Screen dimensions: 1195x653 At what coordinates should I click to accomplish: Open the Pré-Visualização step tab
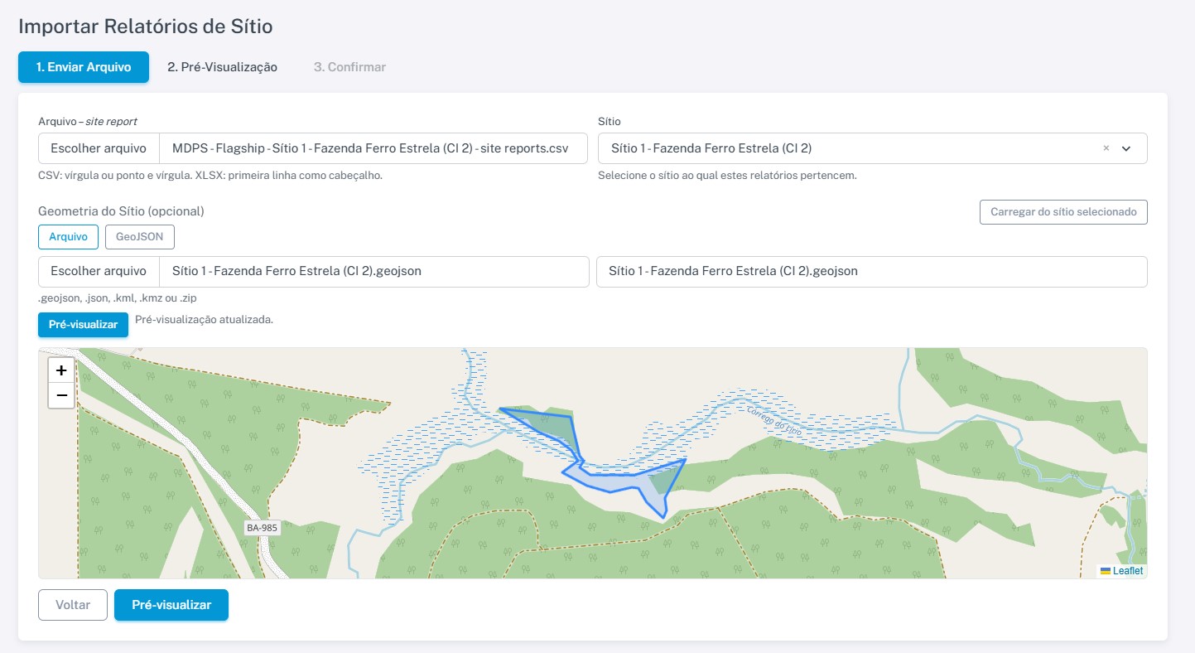point(222,67)
